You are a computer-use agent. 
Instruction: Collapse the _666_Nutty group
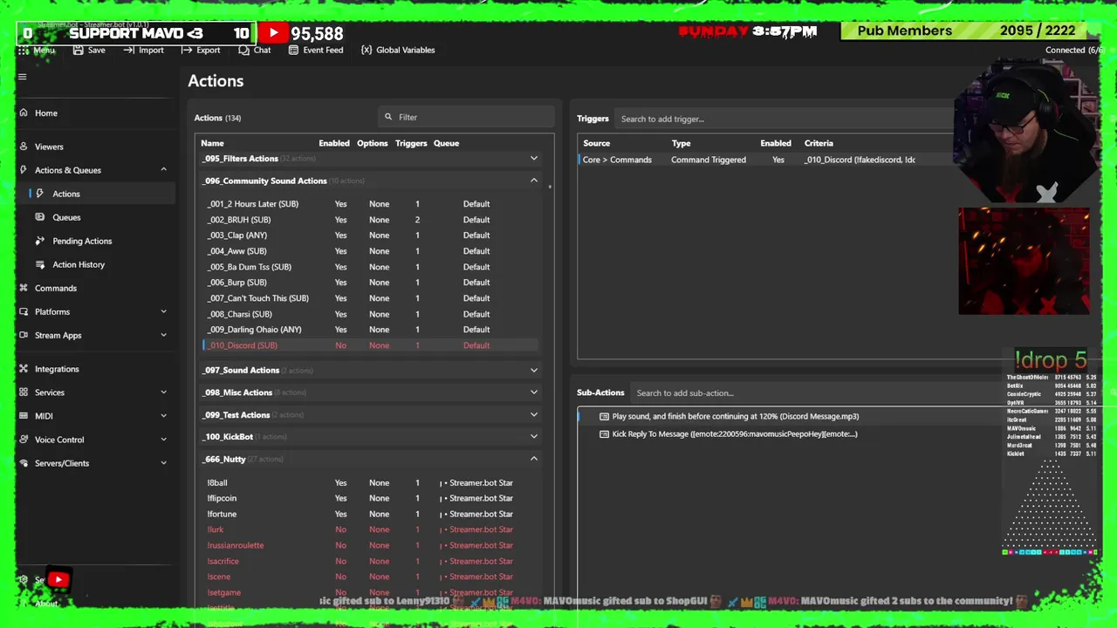tap(534, 459)
